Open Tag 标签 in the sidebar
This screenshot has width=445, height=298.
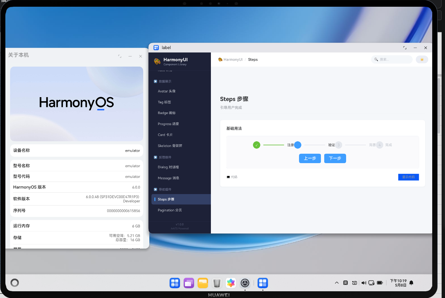tap(181, 102)
